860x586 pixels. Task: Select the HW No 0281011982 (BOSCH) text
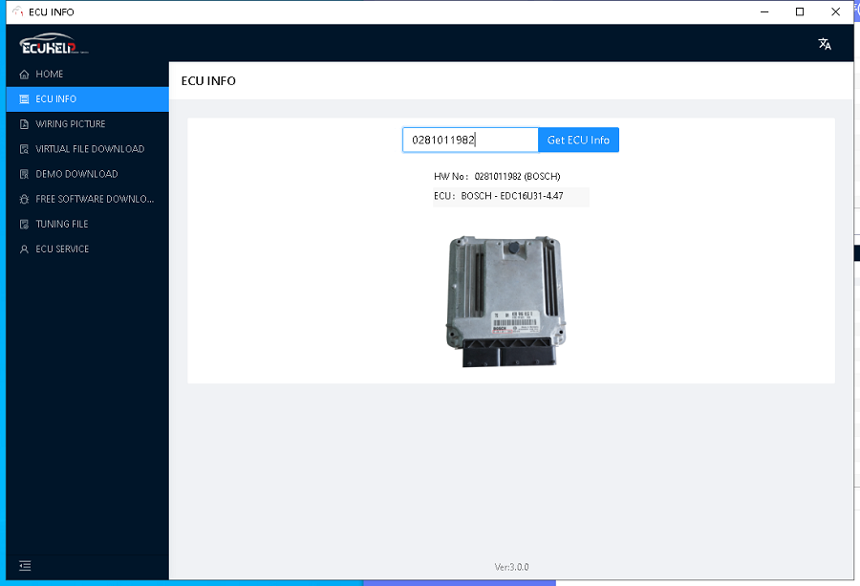(x=497, y=176)
